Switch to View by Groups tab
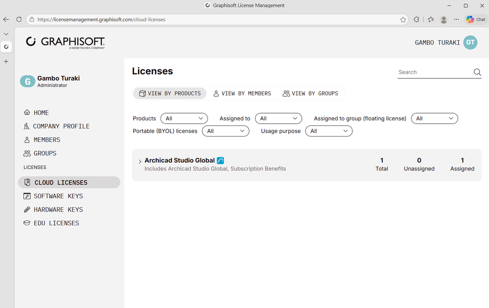The height and width of the screenshot is (308, 489). (310, 94)
